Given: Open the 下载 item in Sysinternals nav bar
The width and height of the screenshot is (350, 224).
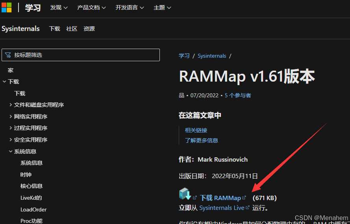Looking at the screenshot, I should click(54, 29).
